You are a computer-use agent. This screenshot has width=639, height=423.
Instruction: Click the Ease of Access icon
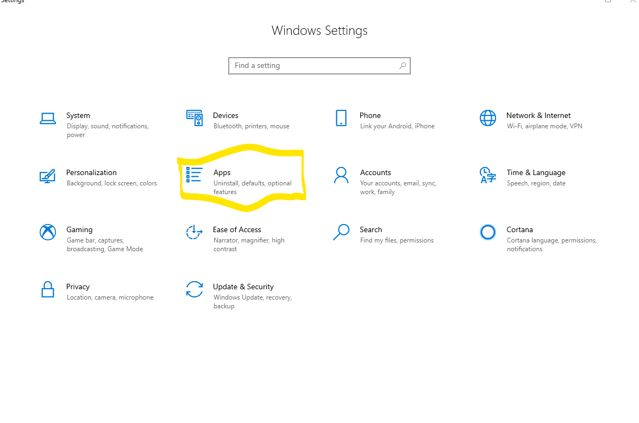click(x=195, y=232)
